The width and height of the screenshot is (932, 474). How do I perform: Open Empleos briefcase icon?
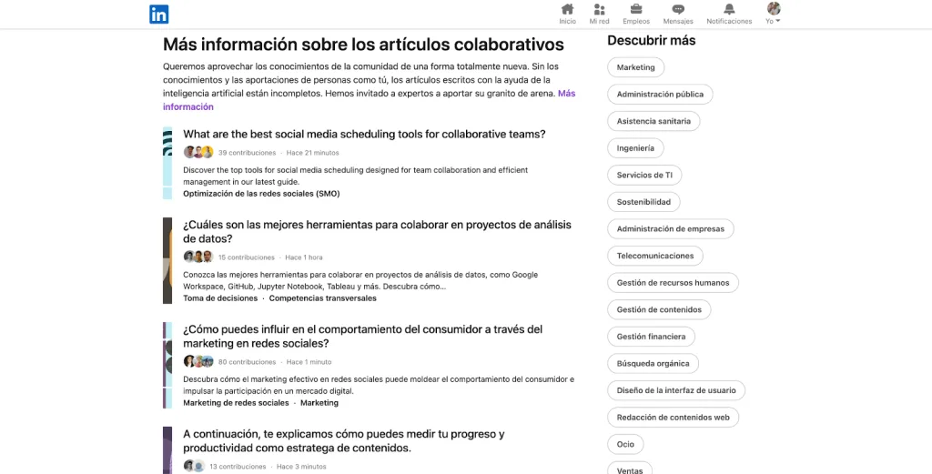(636, 9)
